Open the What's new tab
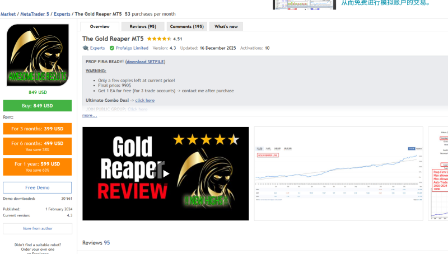Screen dimensions: 448x254 tap(226, 26)
